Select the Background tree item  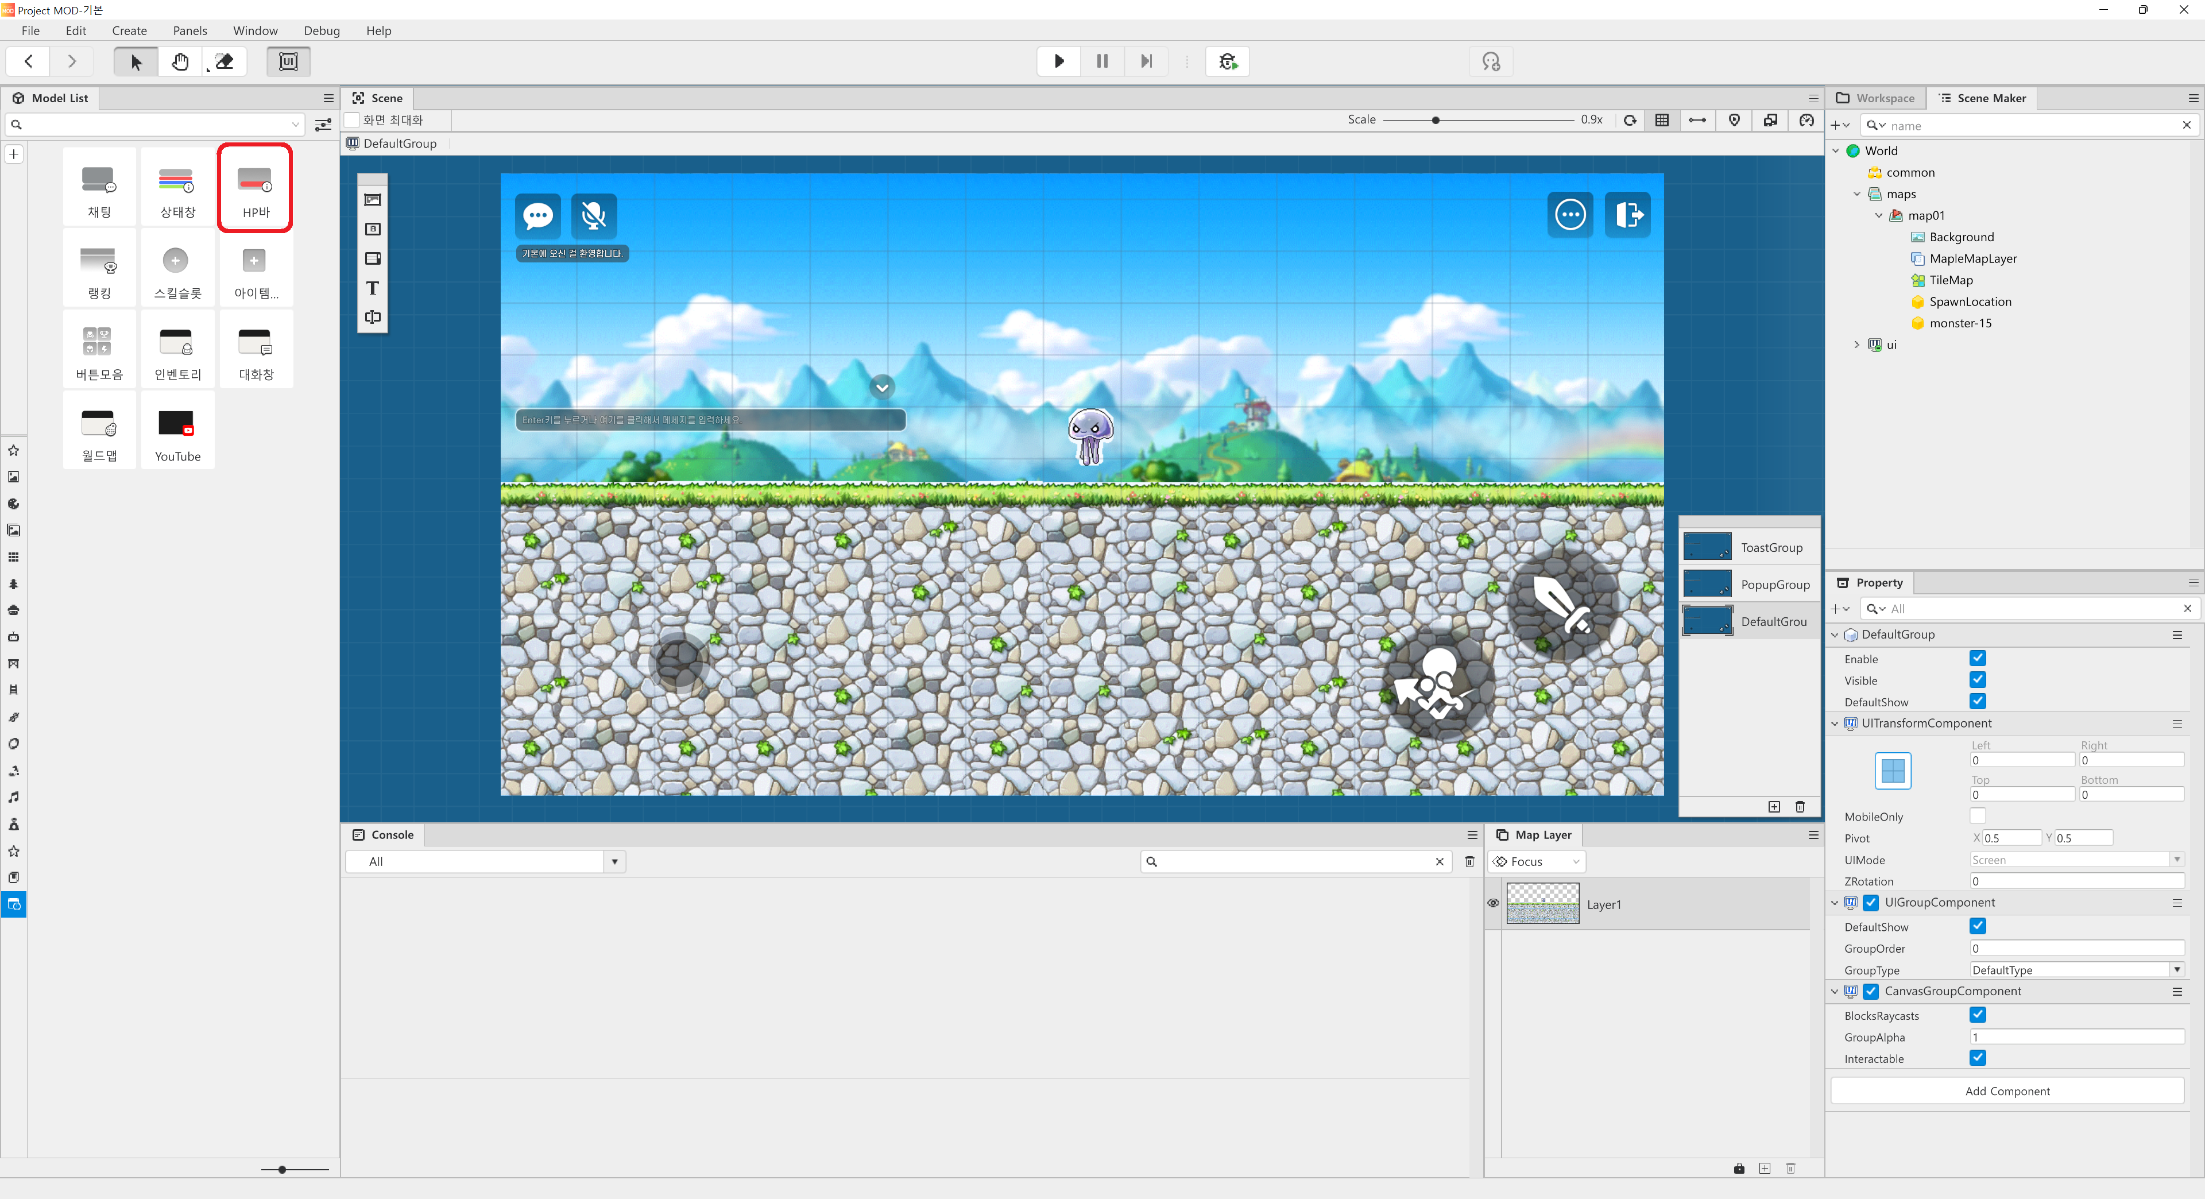coord(1961,237)
